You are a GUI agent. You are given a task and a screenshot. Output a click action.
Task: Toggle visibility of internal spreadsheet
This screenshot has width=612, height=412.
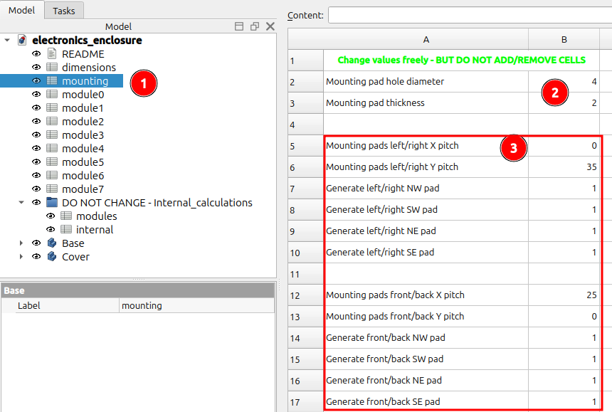[x=51, y=229]
